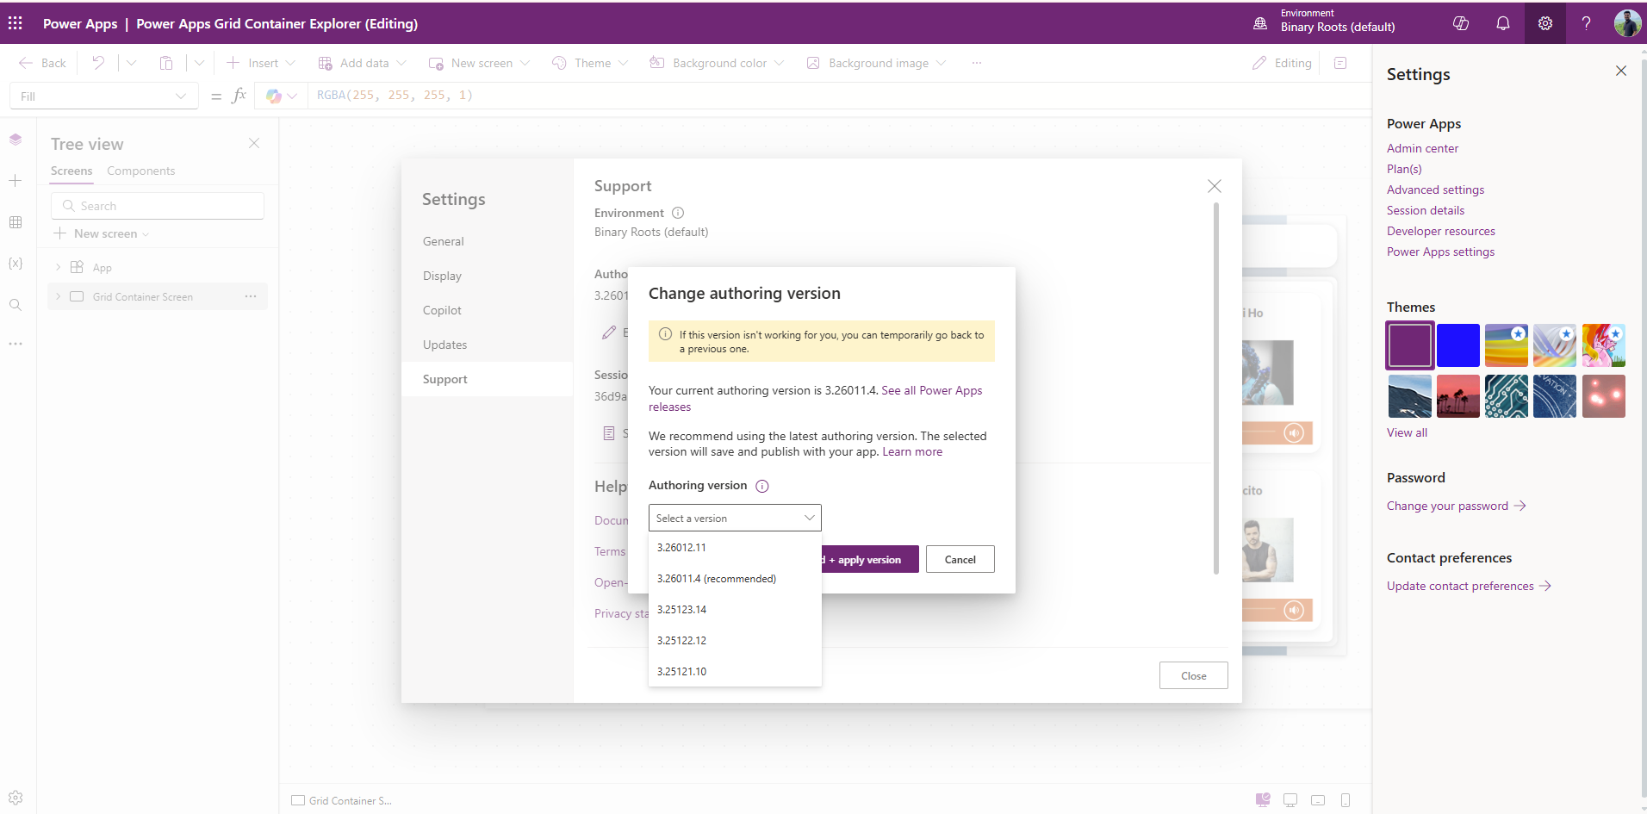Screen dimensions: 1647x814
Task: Open Copilot settings section
Action: [x=488, y=310]
